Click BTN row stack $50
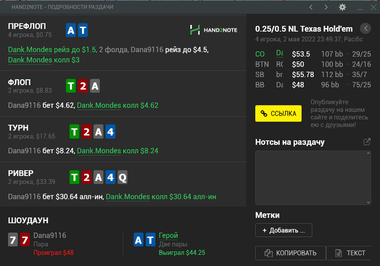The height and width of the screenshot is (266, 380). [x=298, y=64]
